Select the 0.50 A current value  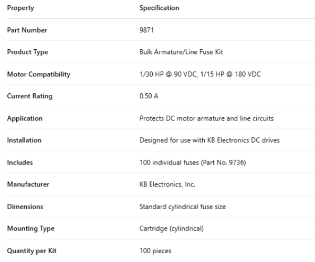[149, 96]
